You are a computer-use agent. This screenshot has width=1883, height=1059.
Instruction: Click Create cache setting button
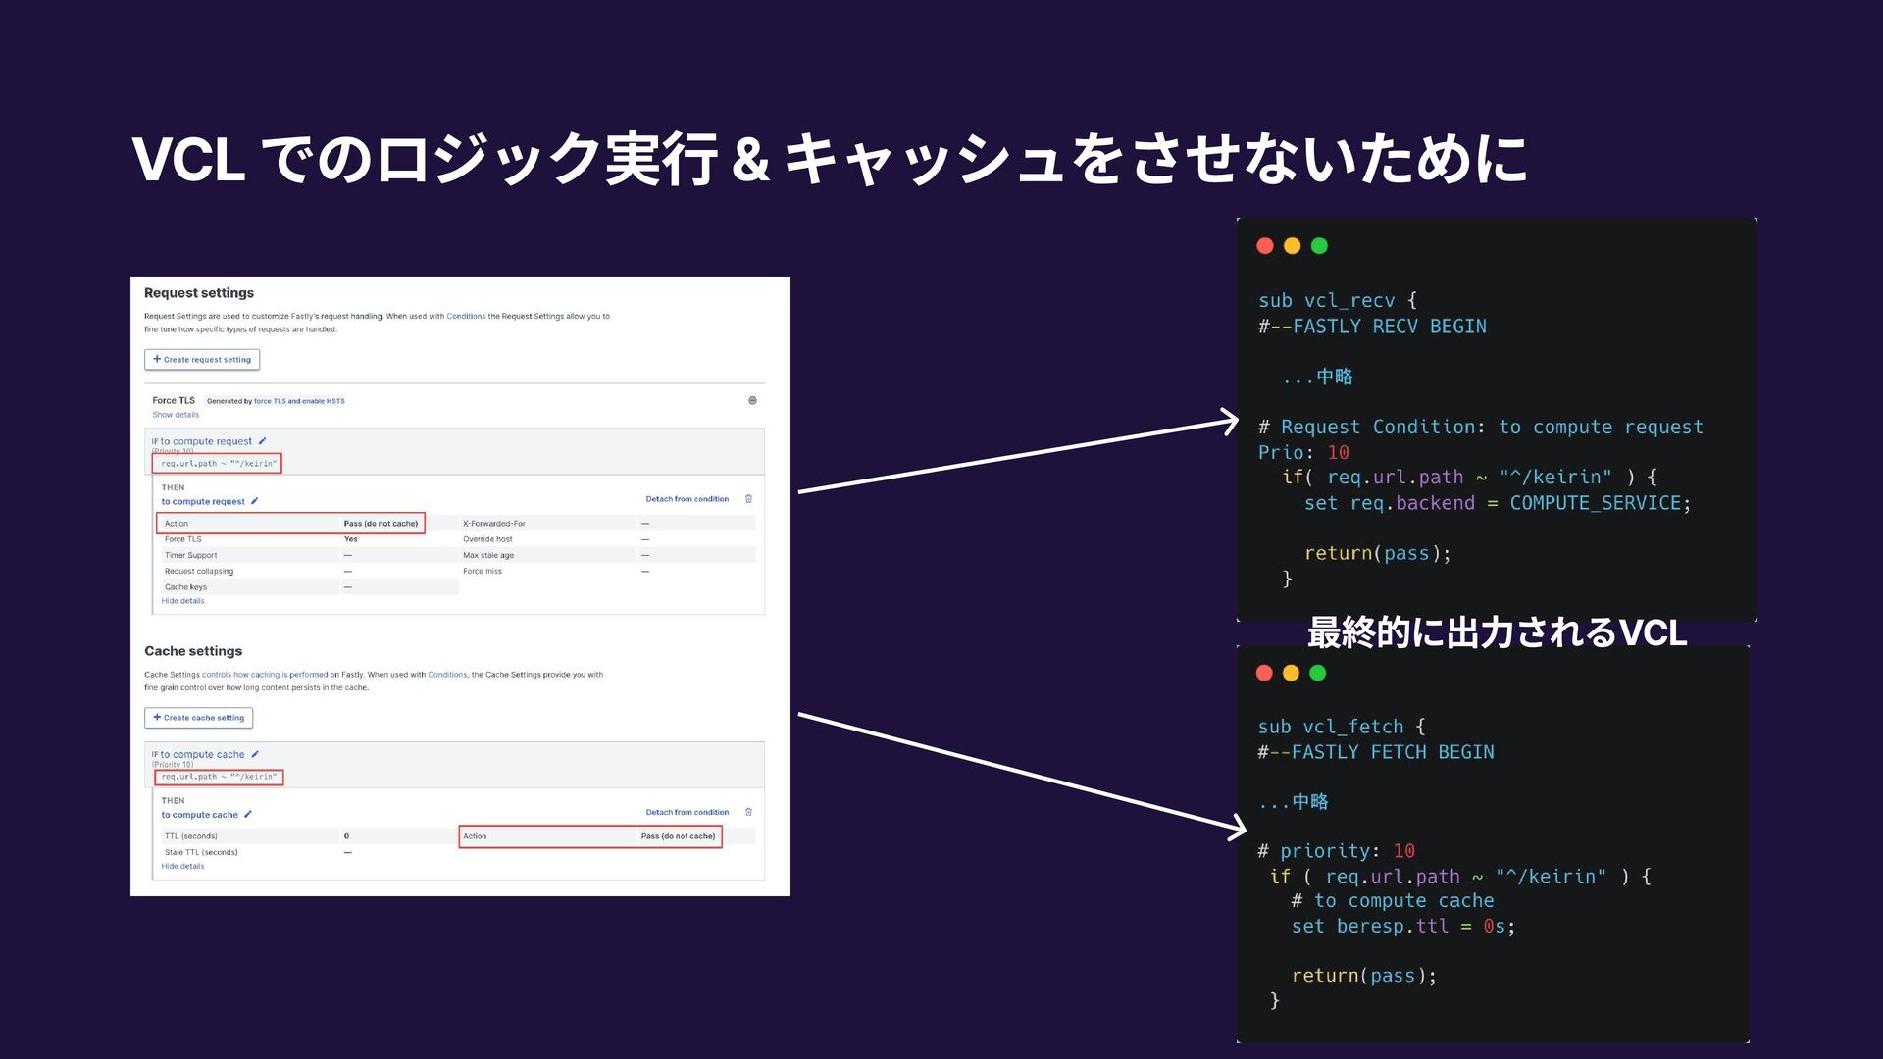click(199, 718)
